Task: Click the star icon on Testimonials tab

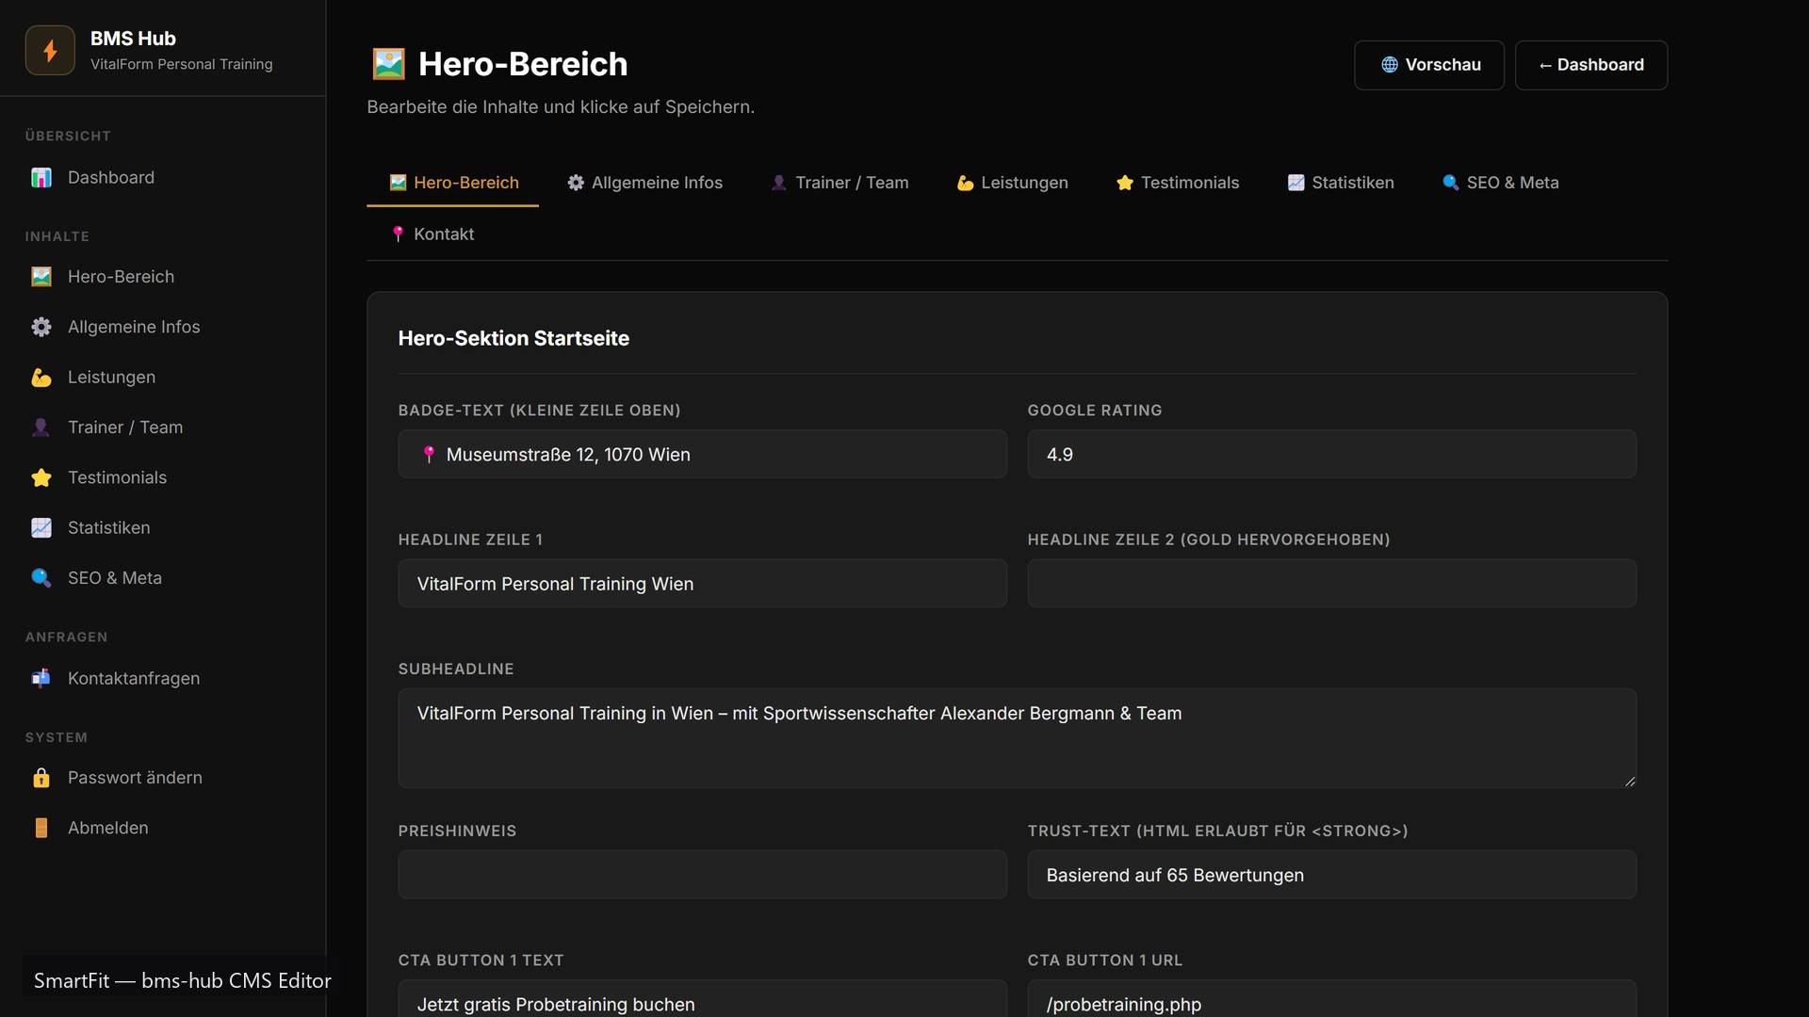Action: pos(1125,183)
